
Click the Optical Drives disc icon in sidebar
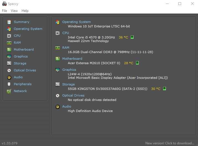tap(9, 70)
